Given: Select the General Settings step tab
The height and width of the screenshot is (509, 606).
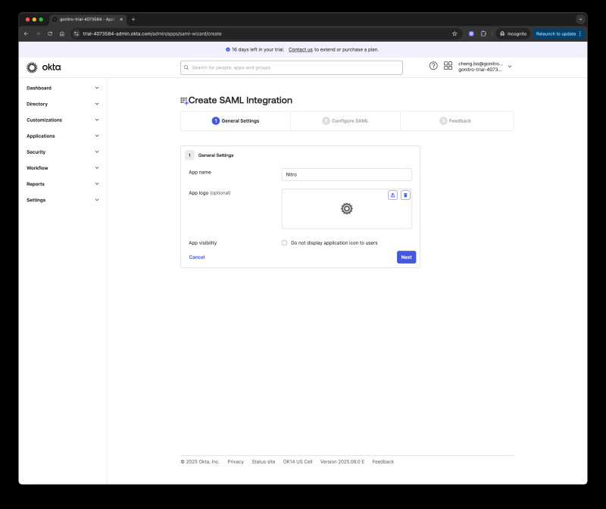Looking at the screenshot, I should coord(236,121).
